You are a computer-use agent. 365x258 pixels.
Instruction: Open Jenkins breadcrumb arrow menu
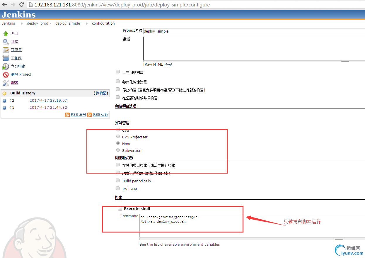coord(22,23)
